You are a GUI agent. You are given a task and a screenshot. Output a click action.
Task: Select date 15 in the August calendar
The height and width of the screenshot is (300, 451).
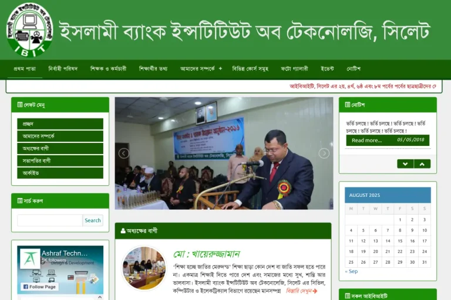tap(400, 241)
